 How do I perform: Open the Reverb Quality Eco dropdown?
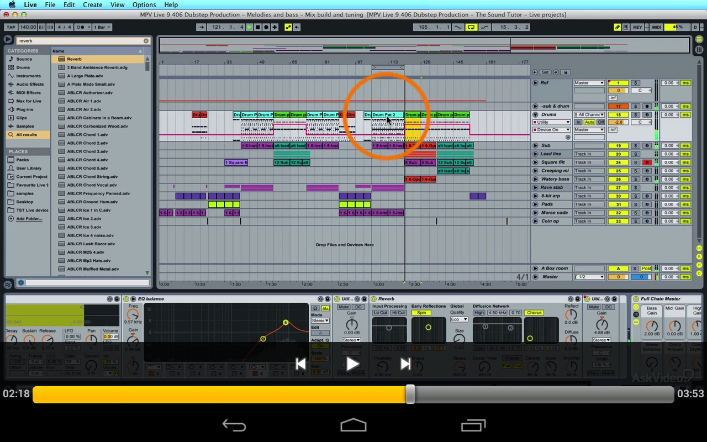tap(459, 319)
